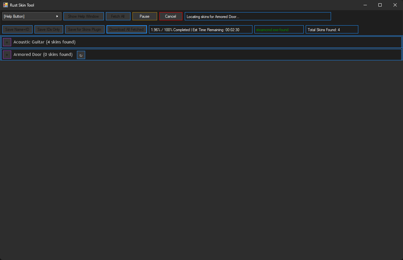Image resolution: width=403 pixels, height=260 pixels.
Task: Retry fetching skins for Armored Door
Action: [81, 55]
